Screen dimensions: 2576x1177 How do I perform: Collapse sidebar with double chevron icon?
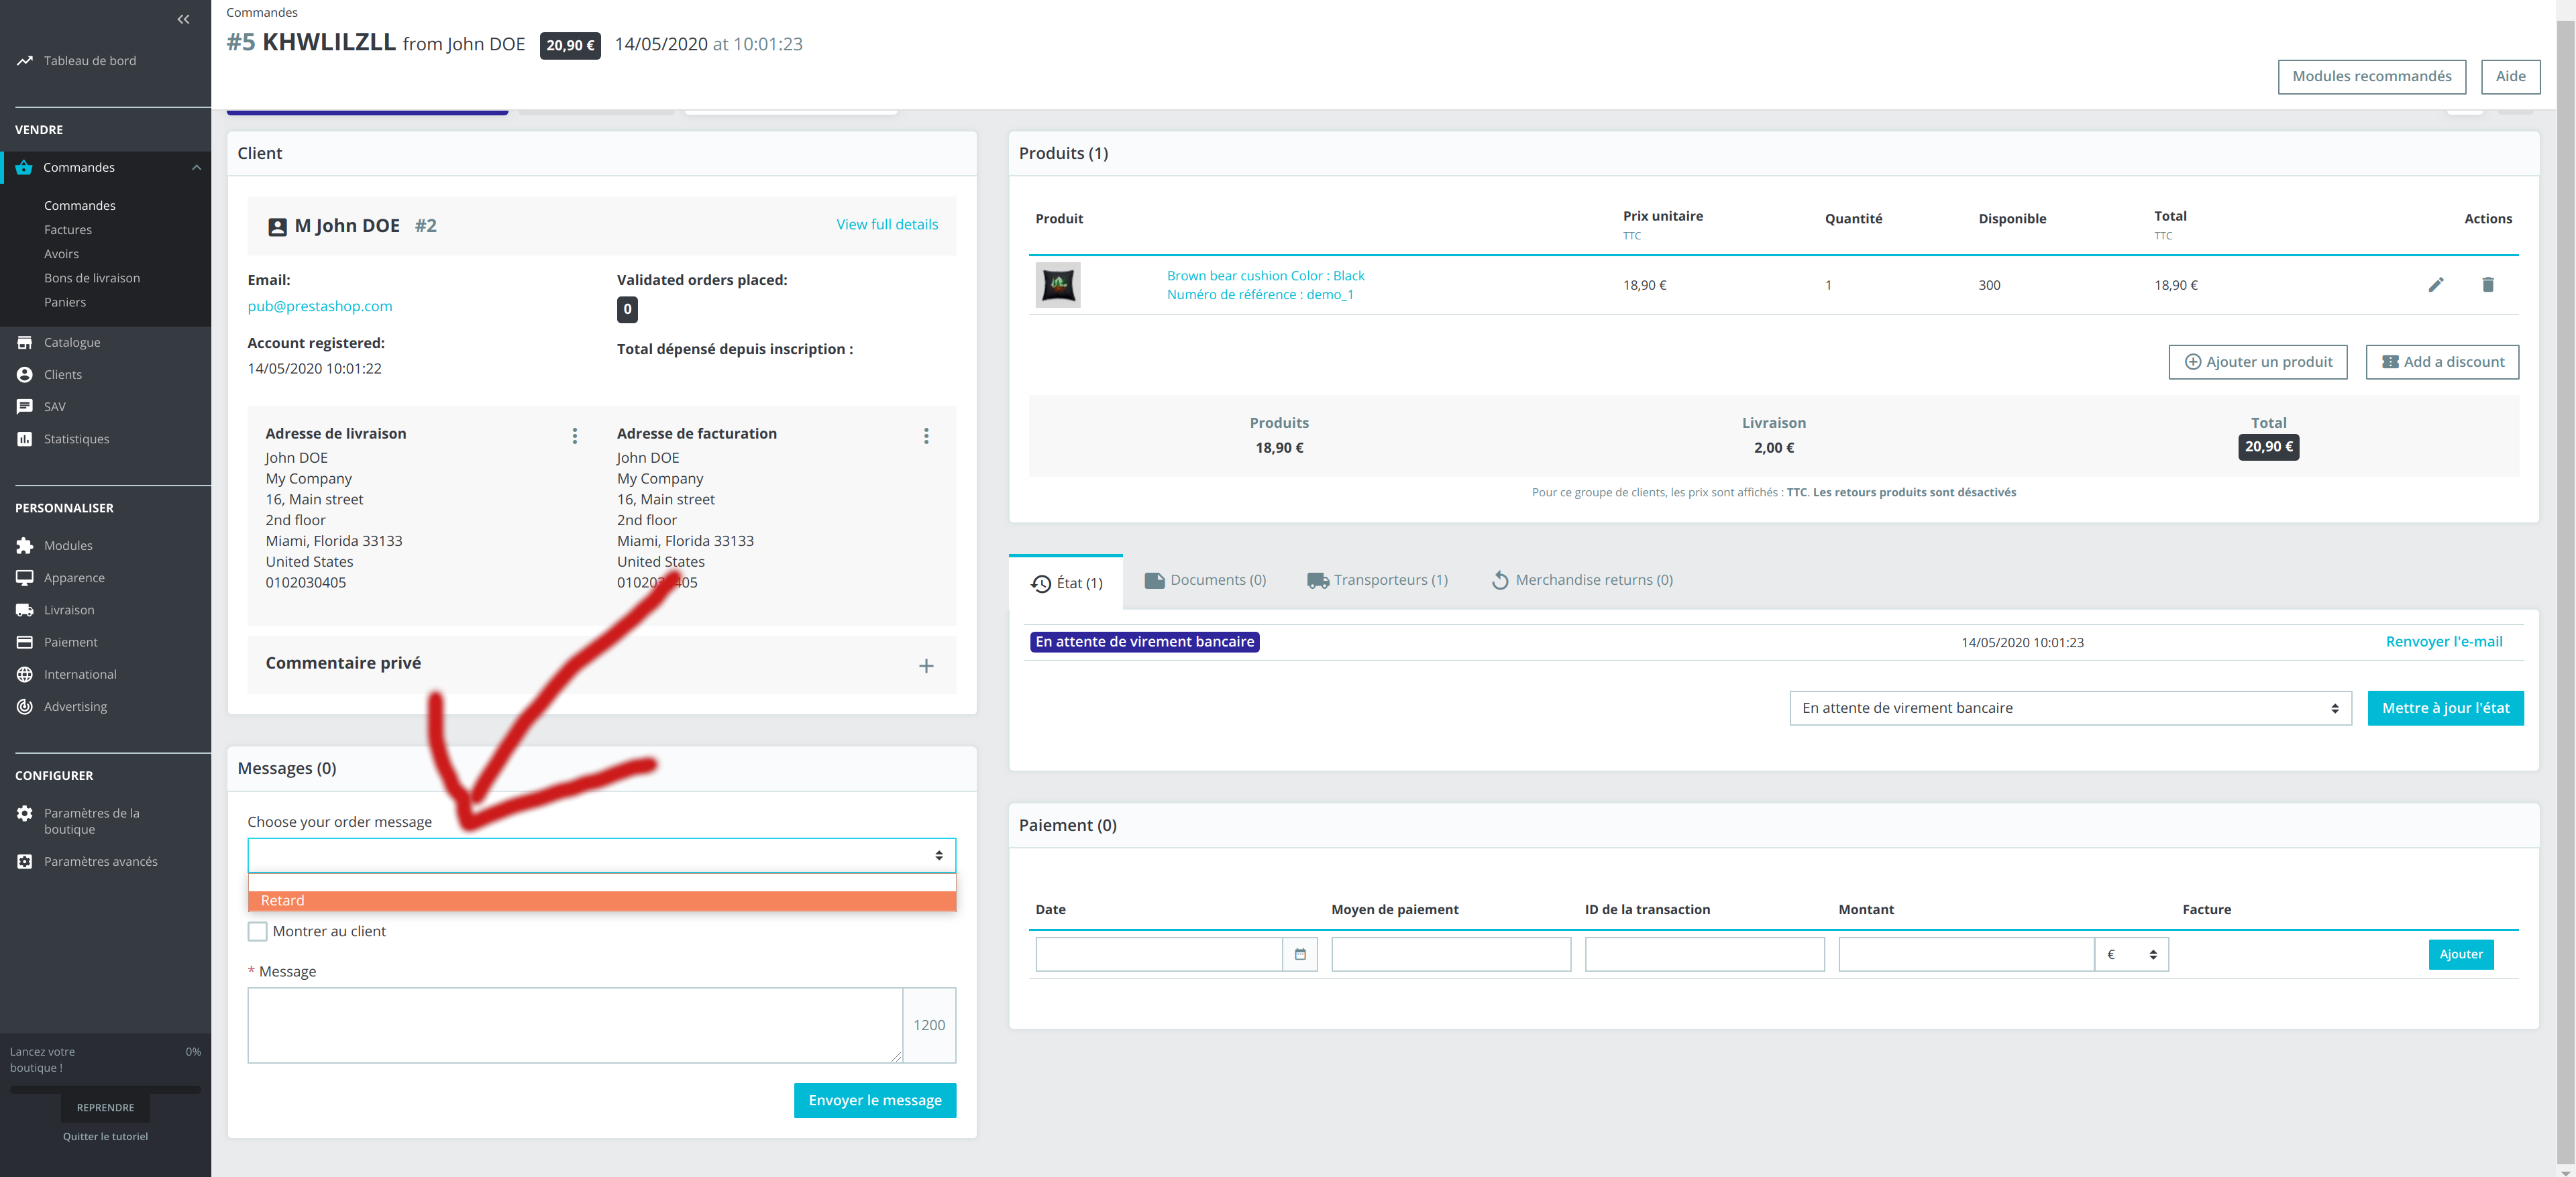[183, 19]
